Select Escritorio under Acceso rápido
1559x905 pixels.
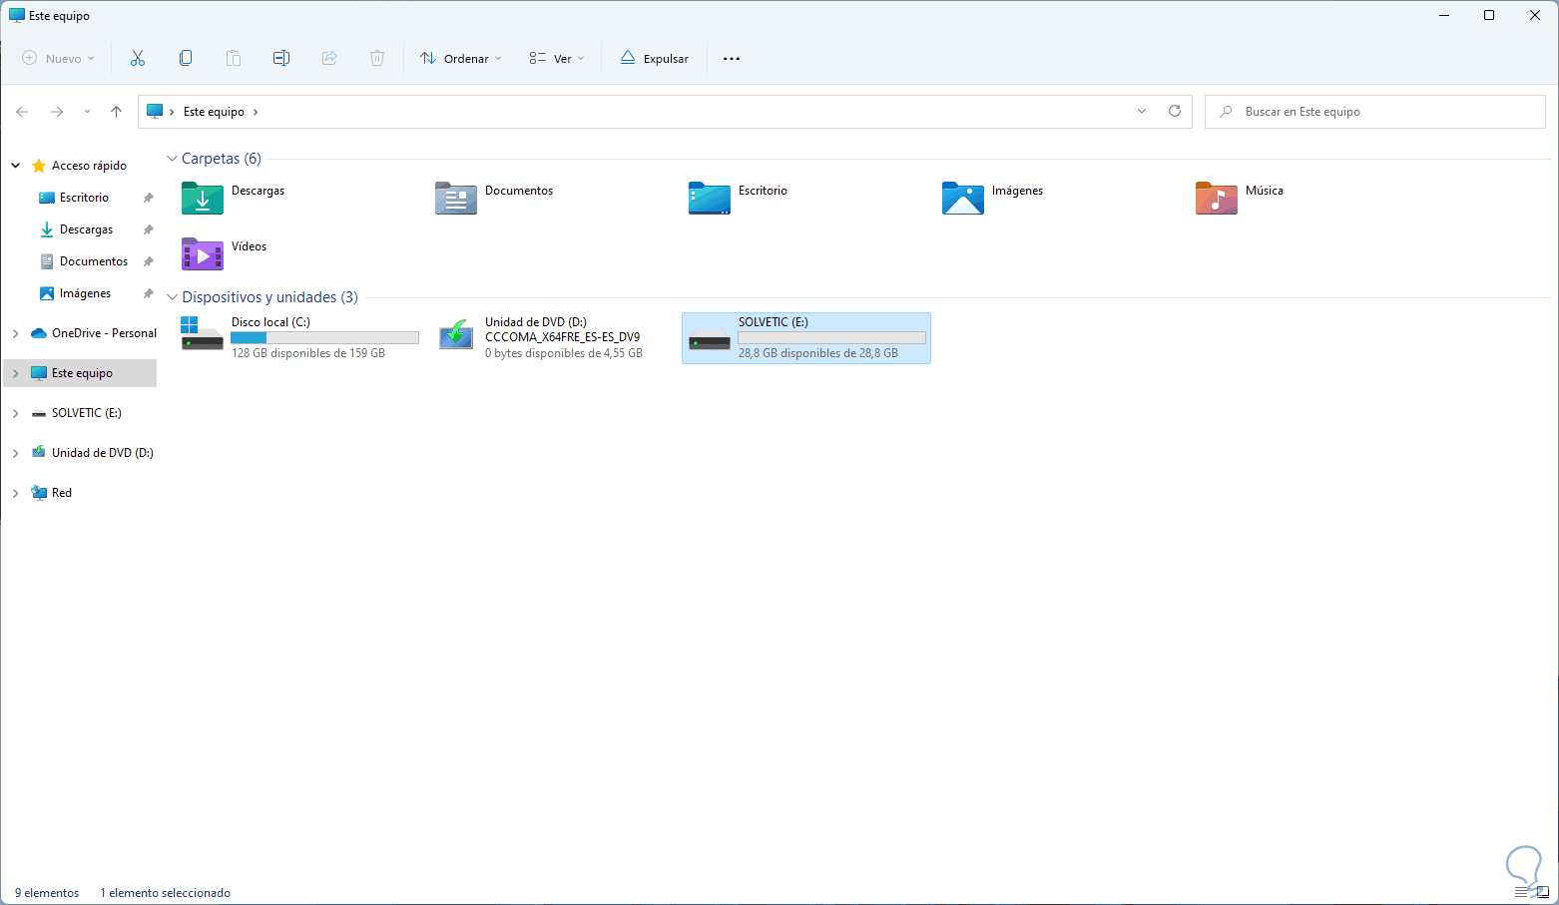[x=84, y=198]
